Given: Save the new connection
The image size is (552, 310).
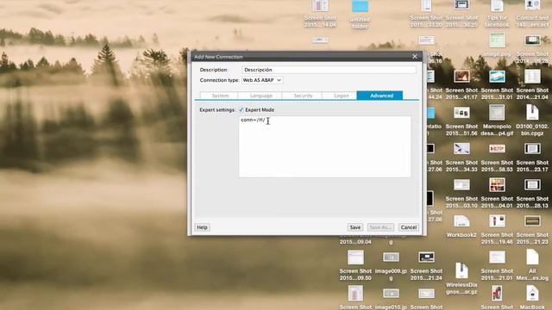Looking at the screenshot, I should click(x=355, y=227).
